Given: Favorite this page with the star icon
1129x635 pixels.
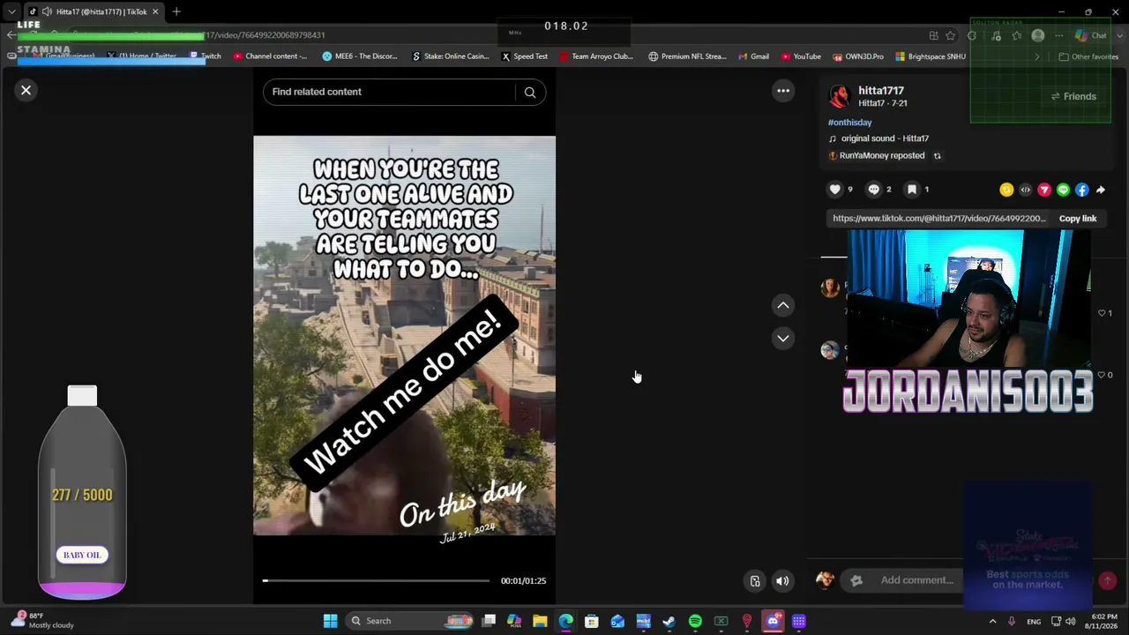Looking at the screenshot, I should coord(950,35).
